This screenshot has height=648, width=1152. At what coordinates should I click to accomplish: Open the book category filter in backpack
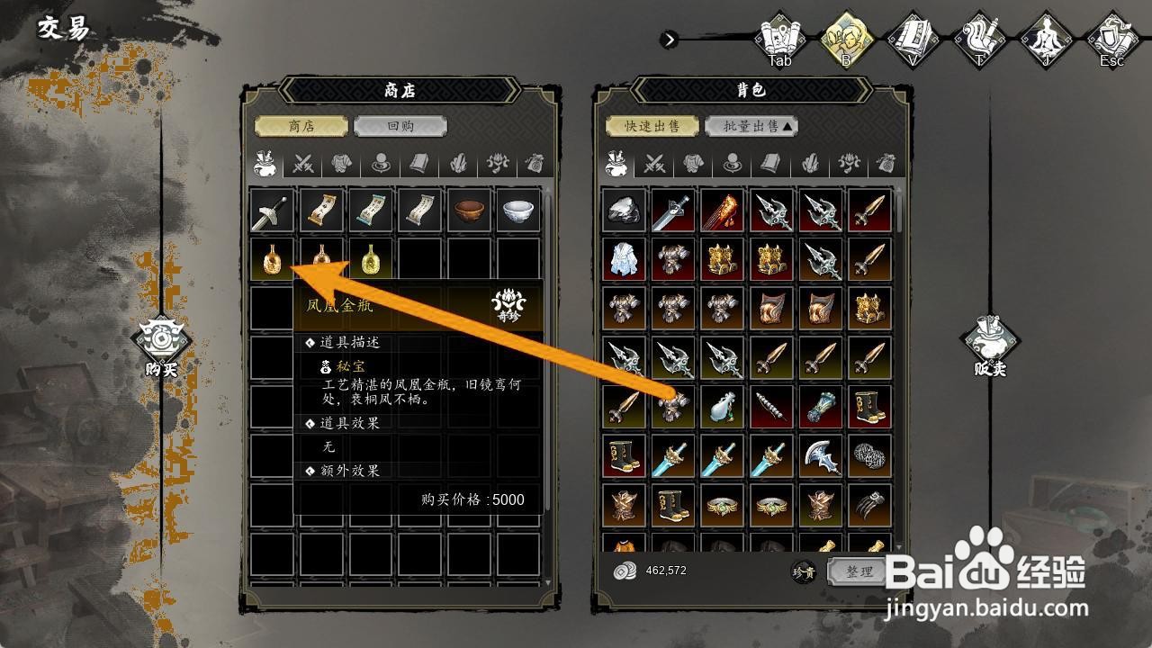(x=770, y=164)
